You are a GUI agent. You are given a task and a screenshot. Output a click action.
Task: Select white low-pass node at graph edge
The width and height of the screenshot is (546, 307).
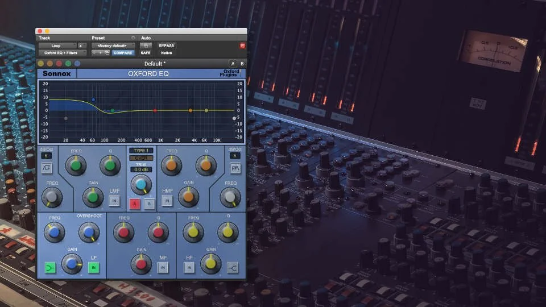tap(234, 118)
